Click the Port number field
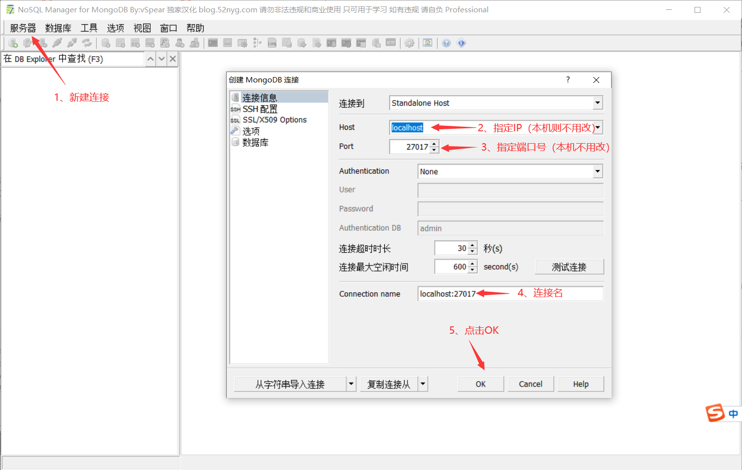The image size is (742, 470). 410,147
